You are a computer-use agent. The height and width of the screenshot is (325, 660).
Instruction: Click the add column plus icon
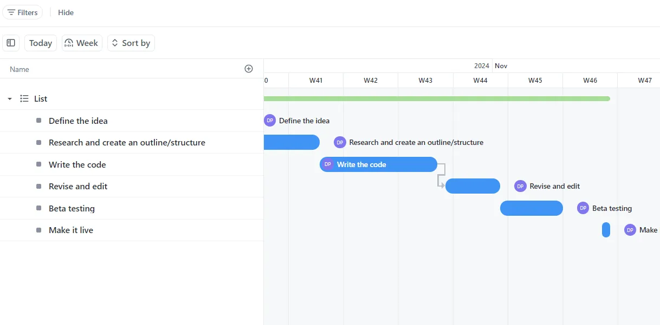[x=249, y=69]
